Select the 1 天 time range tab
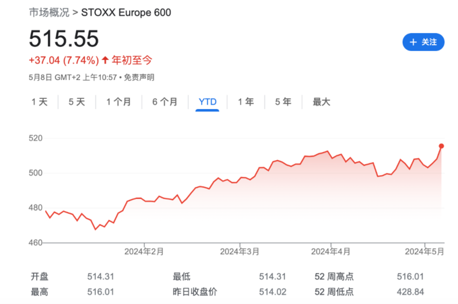This screenshot has height=304, width=458. [x=40, y=102]
